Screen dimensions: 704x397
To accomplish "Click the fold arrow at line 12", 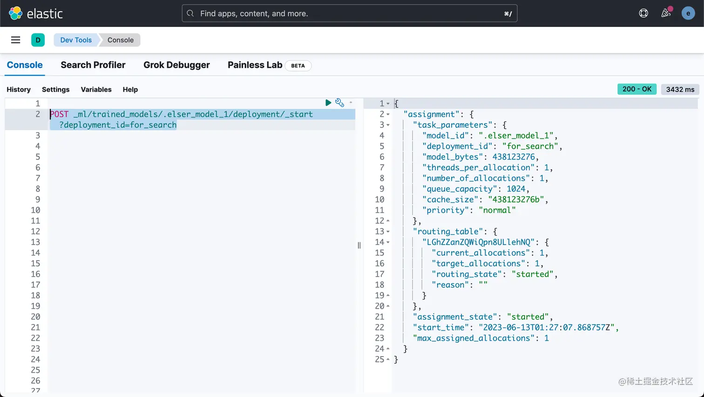I will (x=388, y=221).
